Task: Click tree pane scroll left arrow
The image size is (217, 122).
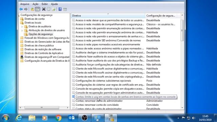Action: [20, 107]
